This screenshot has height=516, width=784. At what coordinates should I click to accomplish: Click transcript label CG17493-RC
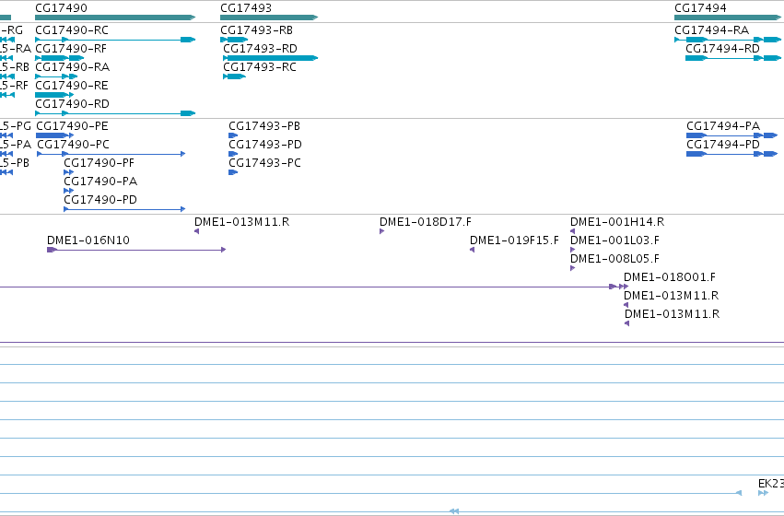260,67
